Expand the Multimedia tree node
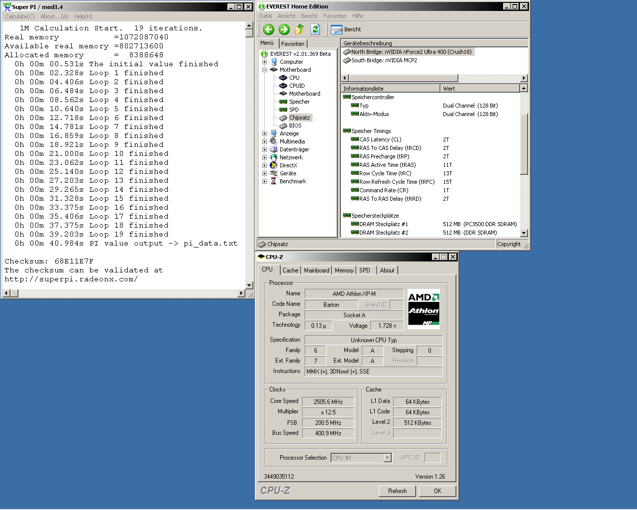Screen dimensions: 637x510 [265, 141]
